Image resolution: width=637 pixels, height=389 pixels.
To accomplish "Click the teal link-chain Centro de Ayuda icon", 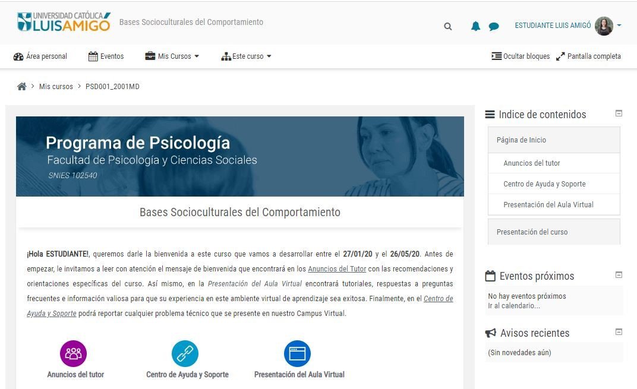I will [x=185, y=353].
